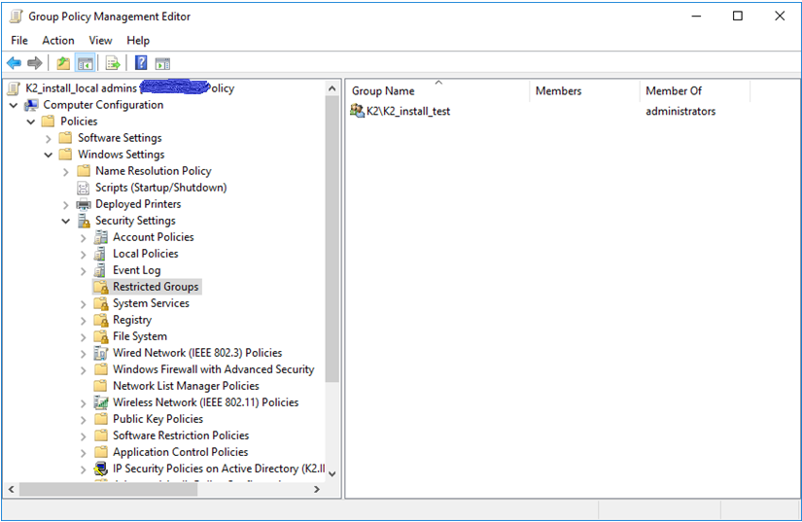This screenshot has height=522, width=802.
Task: Click the Scripts (Startup/Shutdown) icon
Action: click(83, 188)
